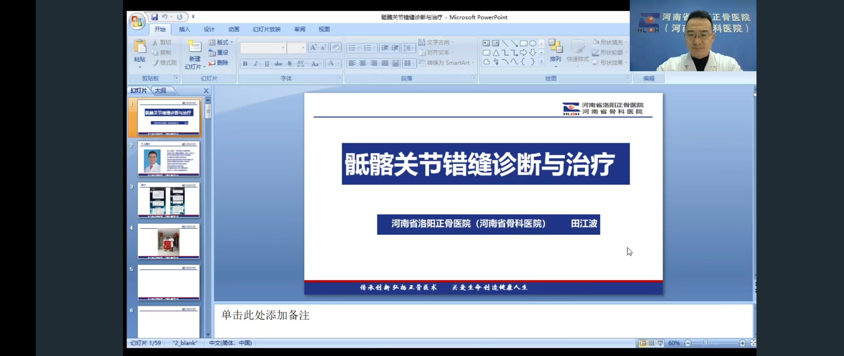
Task: Click the New Slide icon
Action: [194, 47]
